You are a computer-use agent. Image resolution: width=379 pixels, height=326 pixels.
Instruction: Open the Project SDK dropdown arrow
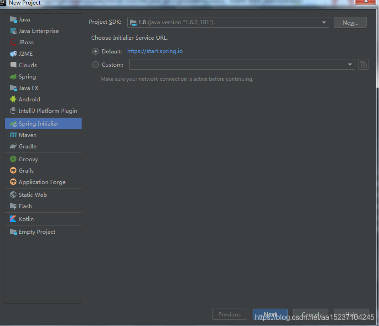[324, 22]
